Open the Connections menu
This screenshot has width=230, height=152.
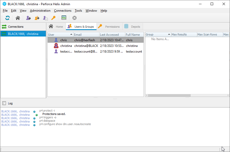click(x=63, y=11)
